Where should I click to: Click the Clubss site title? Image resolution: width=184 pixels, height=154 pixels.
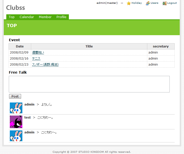click(16, 8)
